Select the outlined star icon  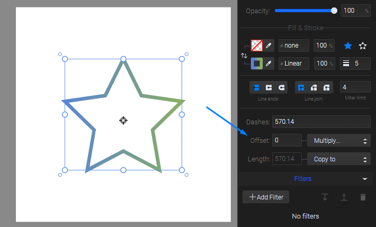[x=363, y=46]
